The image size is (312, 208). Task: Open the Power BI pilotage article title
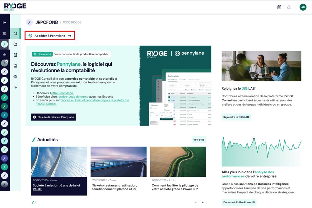(x=175, y=187)
